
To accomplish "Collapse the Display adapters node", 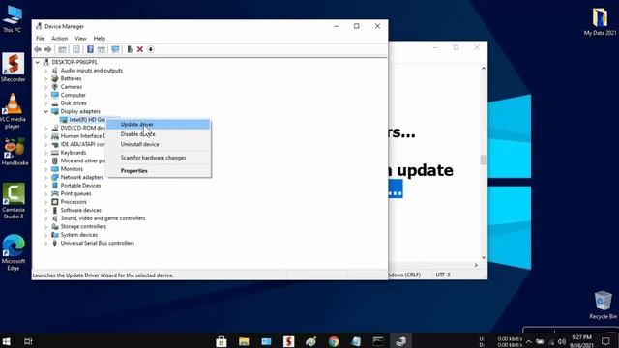I will 45,111.
